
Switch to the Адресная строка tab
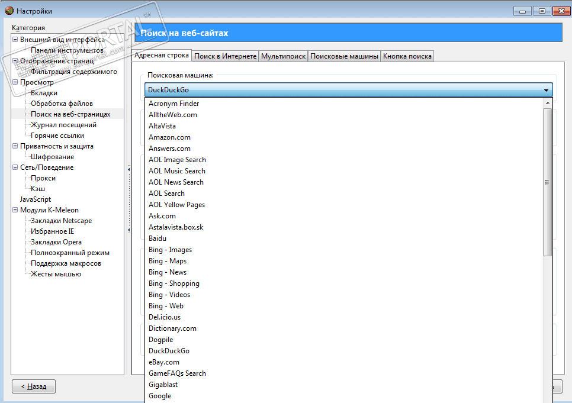click(161, 55)
